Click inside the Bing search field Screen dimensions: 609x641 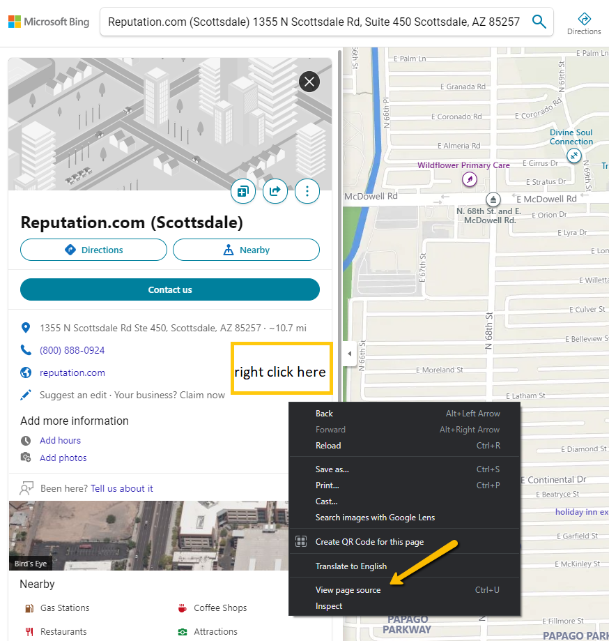[314, 22]
